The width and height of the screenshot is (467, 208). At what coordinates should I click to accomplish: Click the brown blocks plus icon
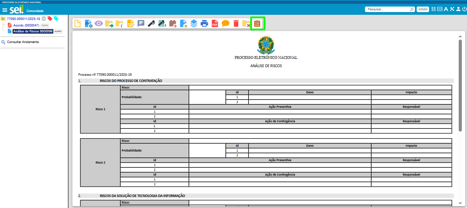point(173,23)
